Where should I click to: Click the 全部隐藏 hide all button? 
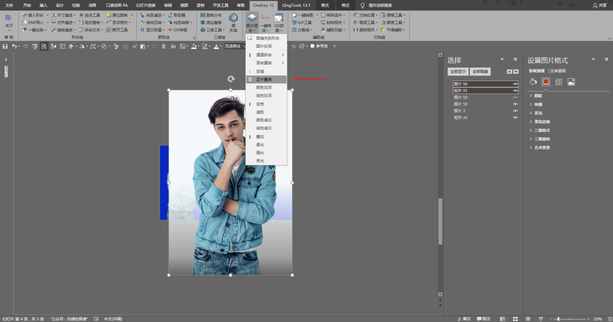(x=481, y=72)
